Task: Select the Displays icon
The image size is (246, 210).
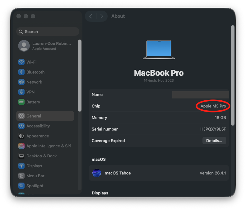Action: [21, 166]
